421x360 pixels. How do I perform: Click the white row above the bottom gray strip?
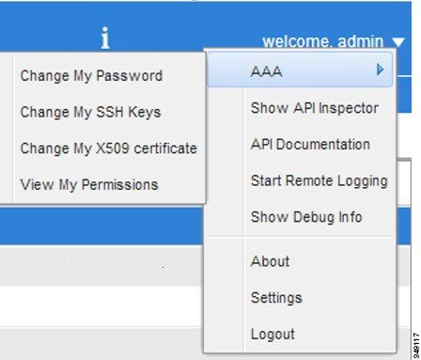[101, 306]
